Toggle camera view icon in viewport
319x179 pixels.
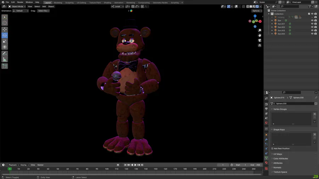(259, 40)
